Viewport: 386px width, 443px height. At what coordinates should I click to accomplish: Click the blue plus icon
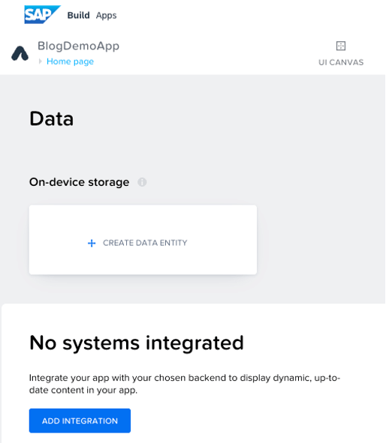92,243
